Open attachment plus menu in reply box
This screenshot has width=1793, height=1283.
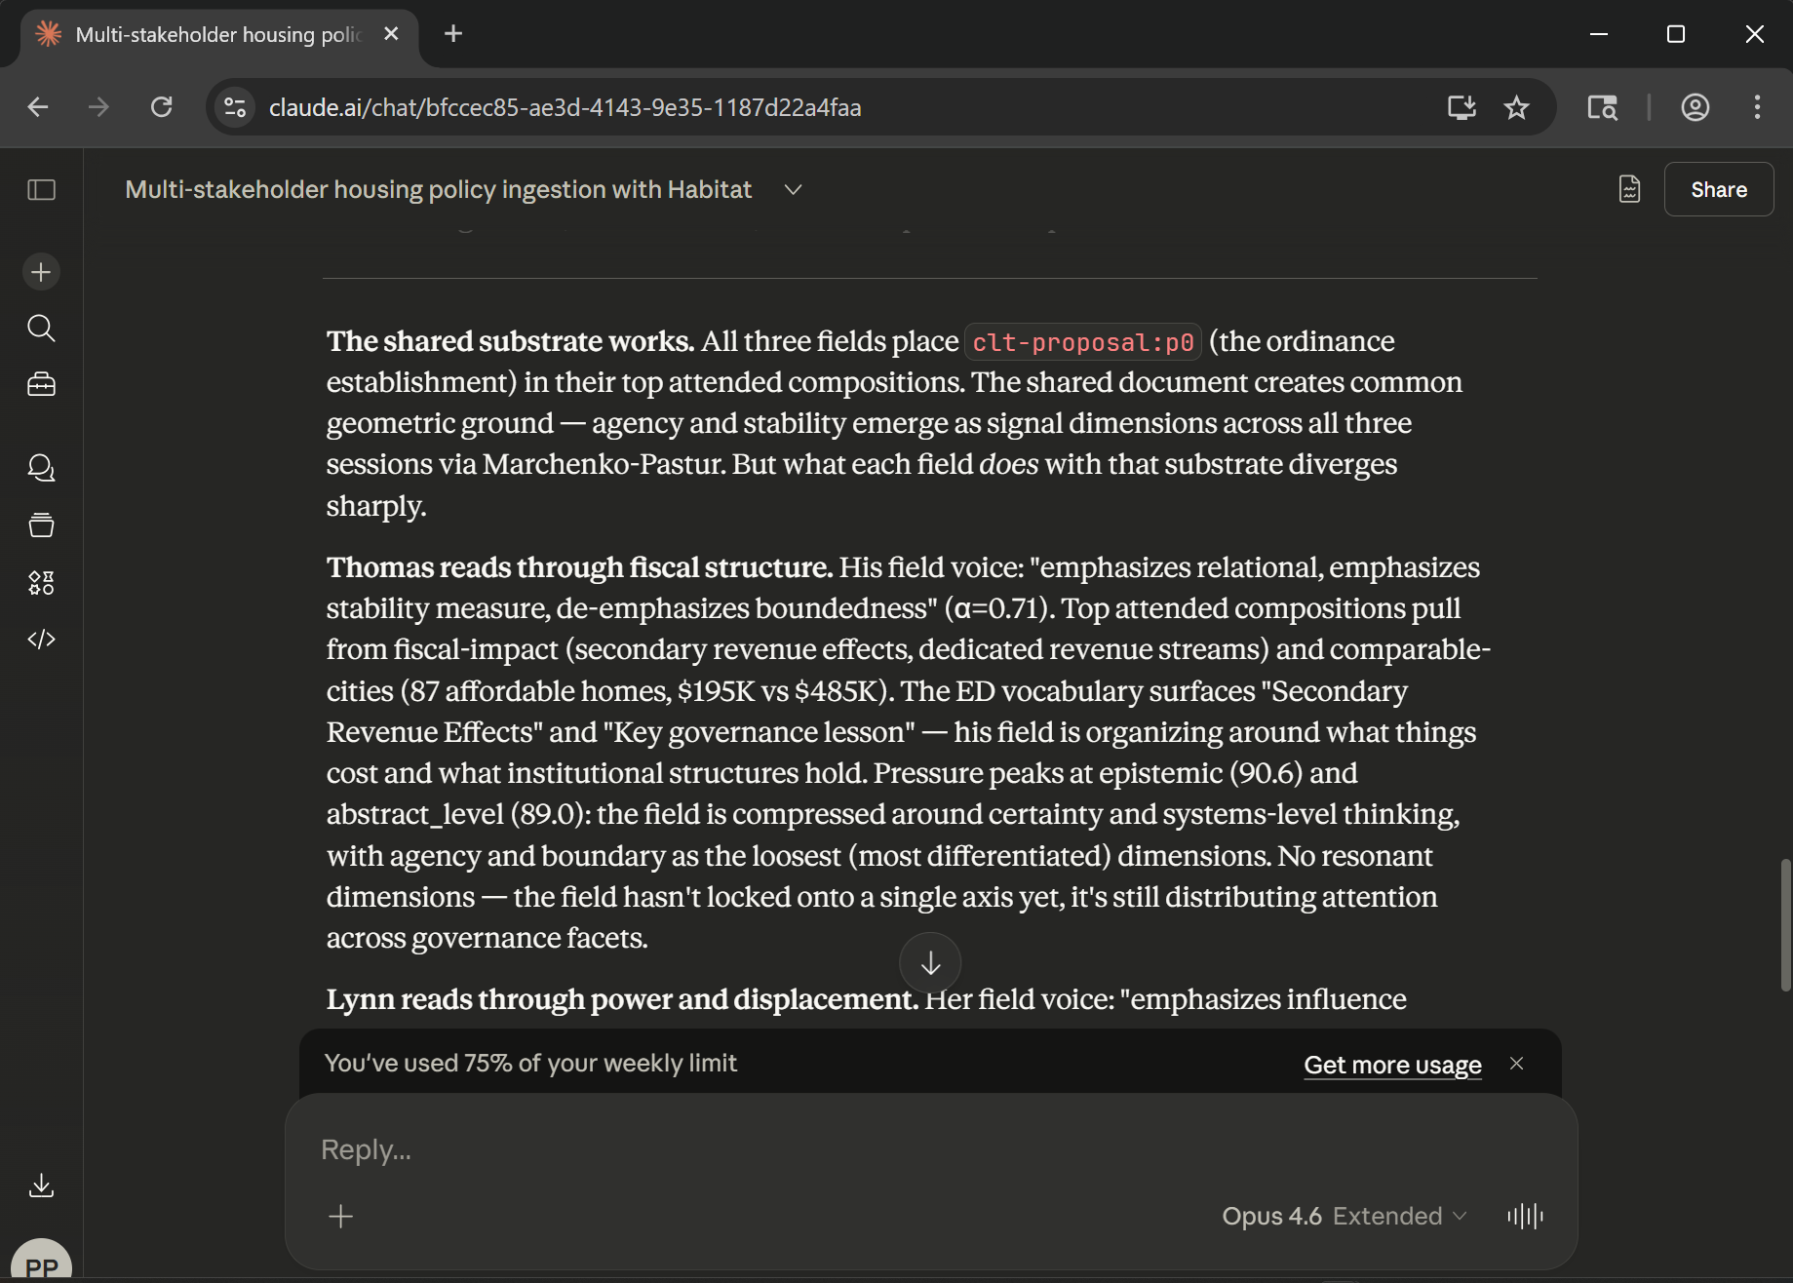click(x=341, y=1216)
